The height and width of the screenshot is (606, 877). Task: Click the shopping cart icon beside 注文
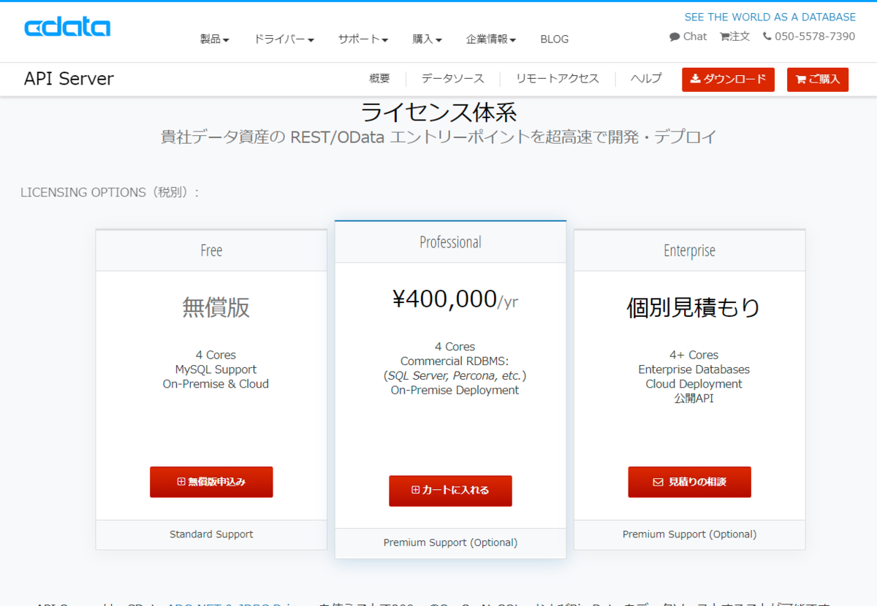(x=724, y=37)
